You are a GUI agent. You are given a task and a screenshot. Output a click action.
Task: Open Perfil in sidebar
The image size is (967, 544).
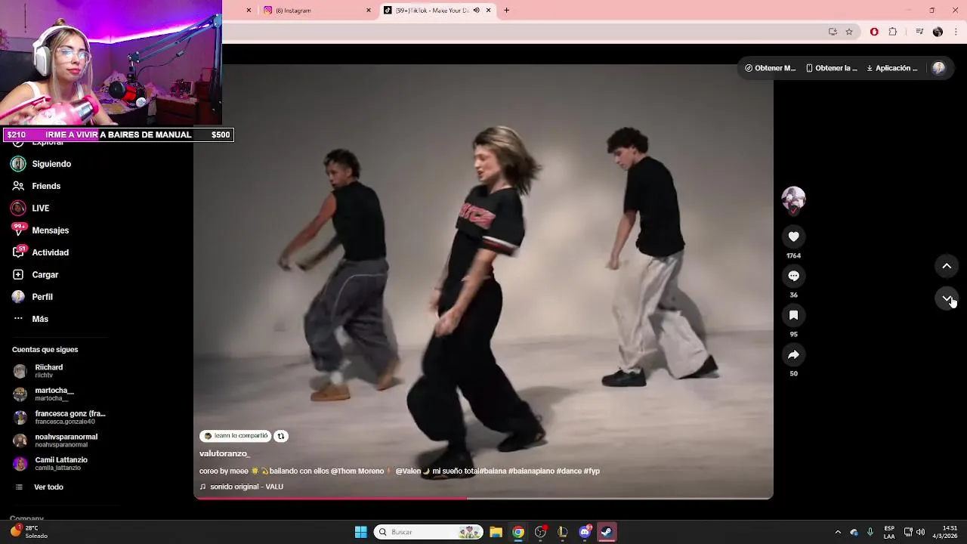[x=32, y=297]
